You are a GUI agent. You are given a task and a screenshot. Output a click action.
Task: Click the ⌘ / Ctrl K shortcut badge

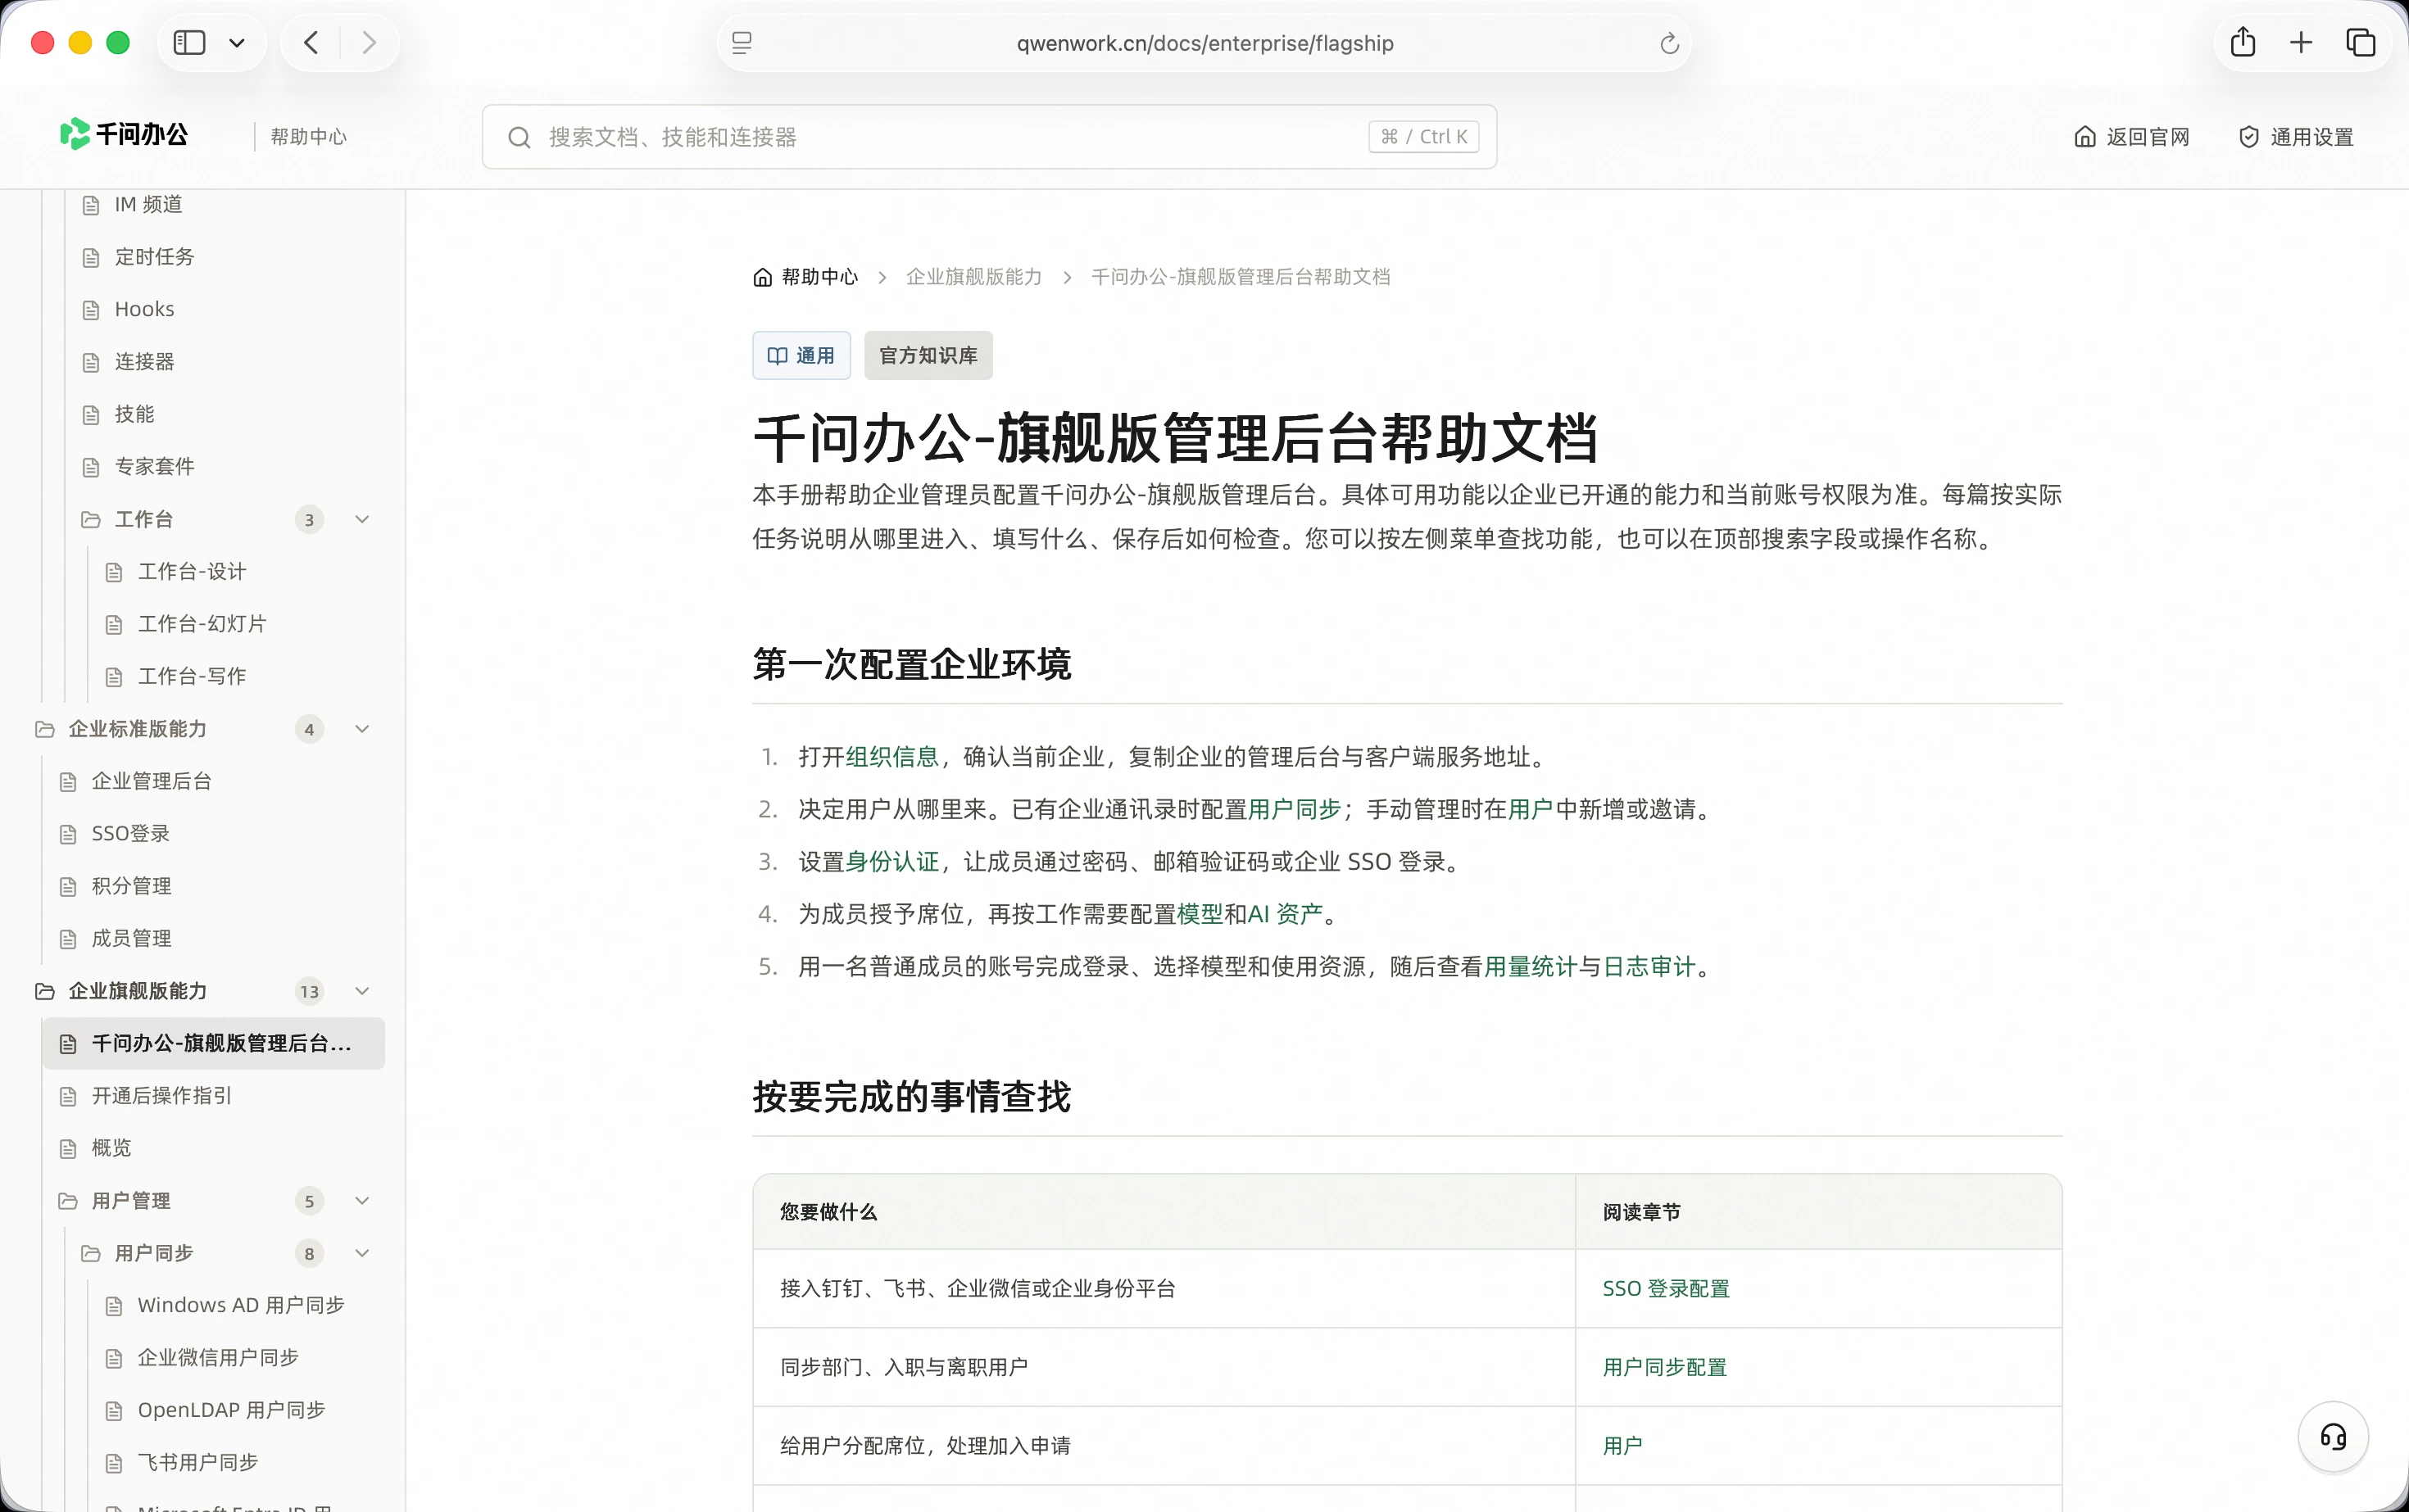[x=1422, y=137]
